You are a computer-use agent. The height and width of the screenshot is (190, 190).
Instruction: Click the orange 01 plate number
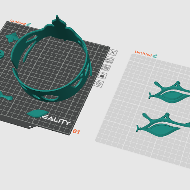[76, 132]
